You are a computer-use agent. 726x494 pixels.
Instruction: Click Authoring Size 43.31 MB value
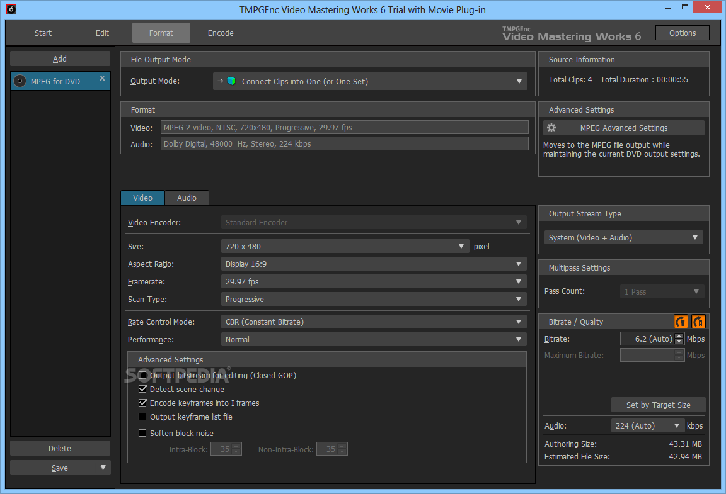tap(685, 444)
